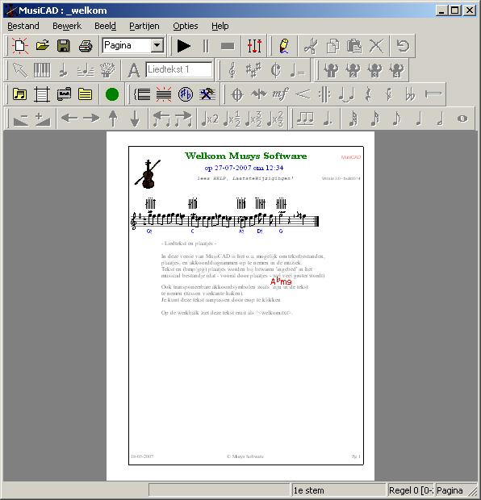Cut selection with scissors icon
The height and width of the screenshot is (500, 481).
click(311, 46)
